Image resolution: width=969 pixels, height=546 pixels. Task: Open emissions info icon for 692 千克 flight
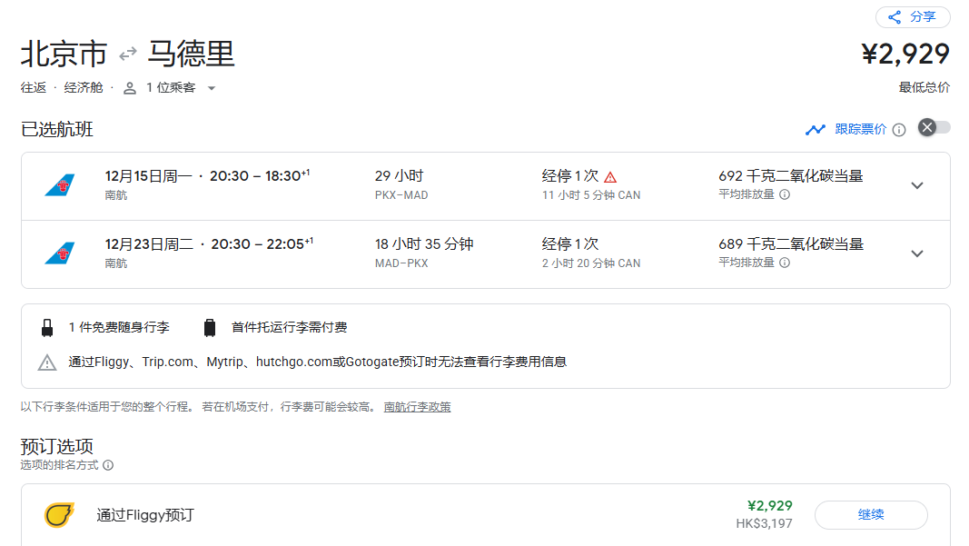[785, 194]
